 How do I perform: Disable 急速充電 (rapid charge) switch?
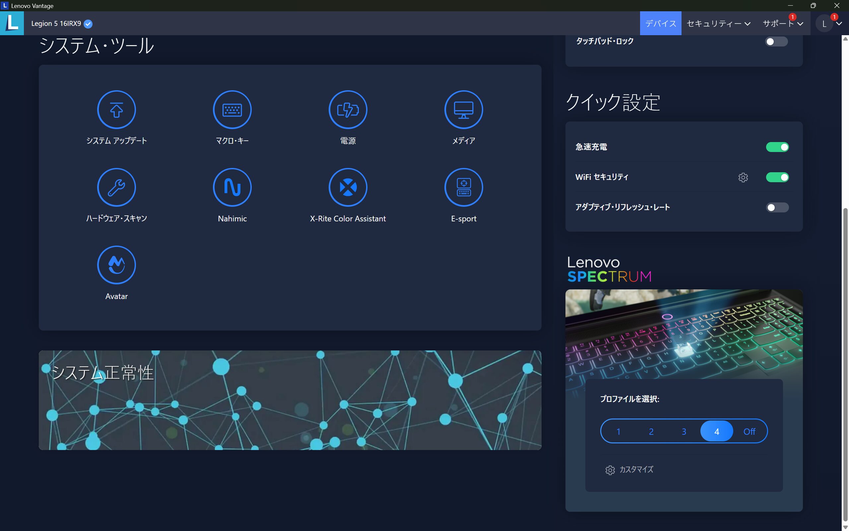click(777, 147)
